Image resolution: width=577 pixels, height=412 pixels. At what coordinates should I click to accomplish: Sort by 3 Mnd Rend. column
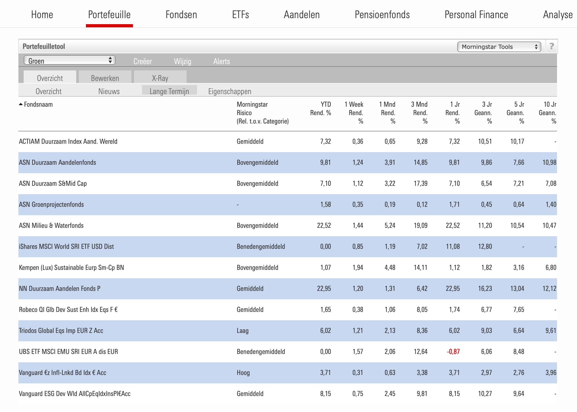tap(419, 113)
